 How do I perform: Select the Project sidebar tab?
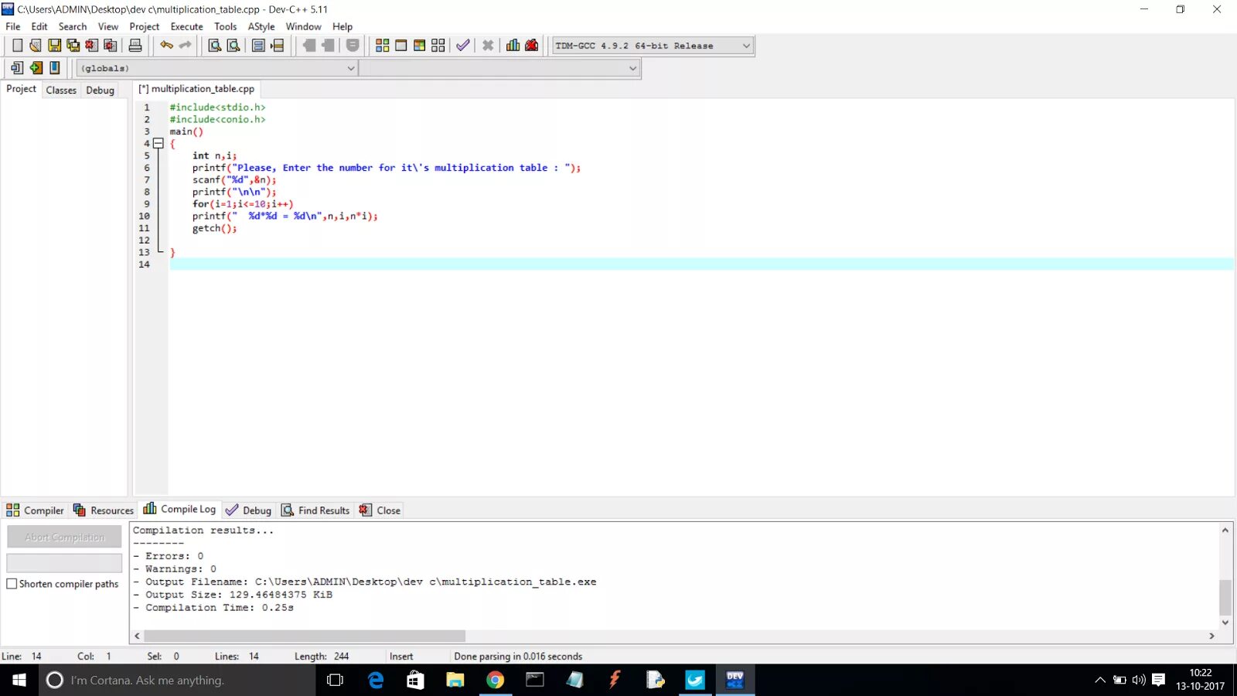point(21,89)
